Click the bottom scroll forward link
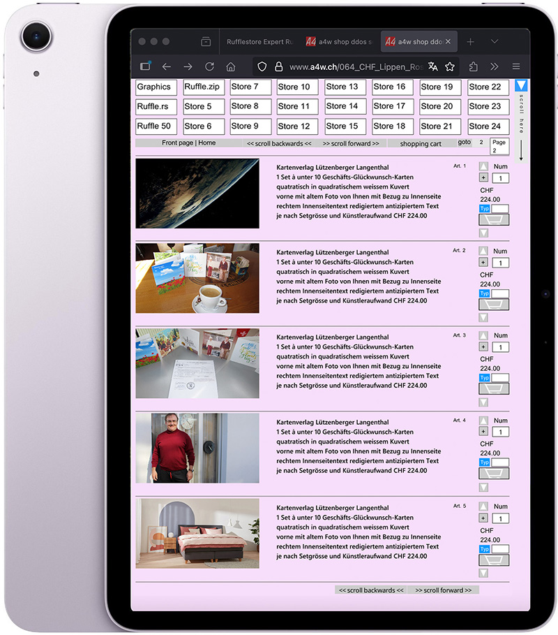Viewport: 558px width, 635px height. [443, 590]
